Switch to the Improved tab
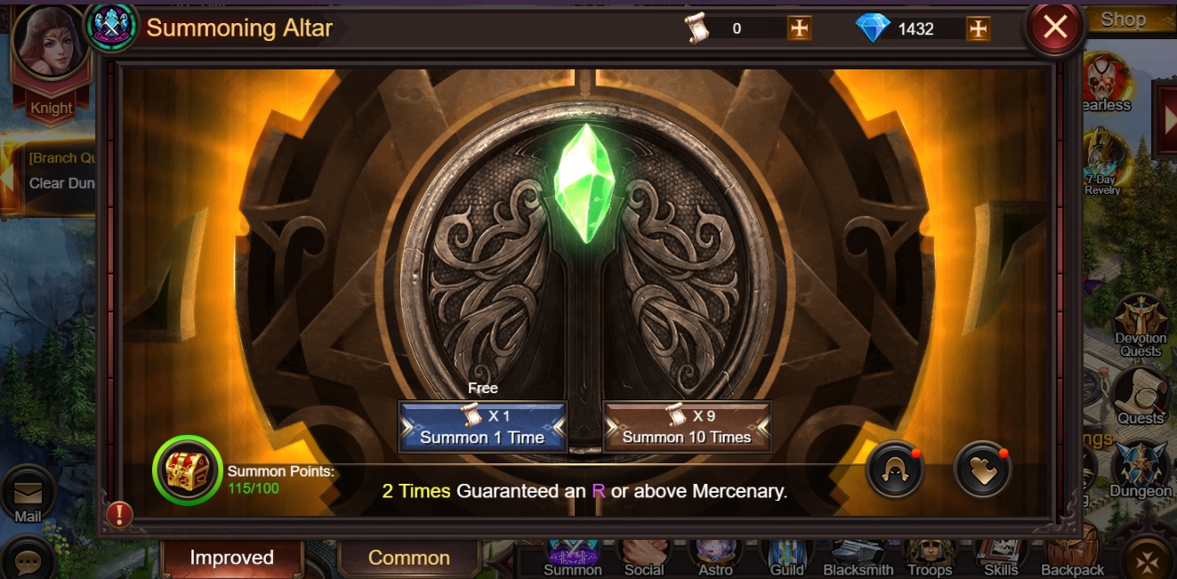Viewport: 1177px width, 579px height. [231, 558]
